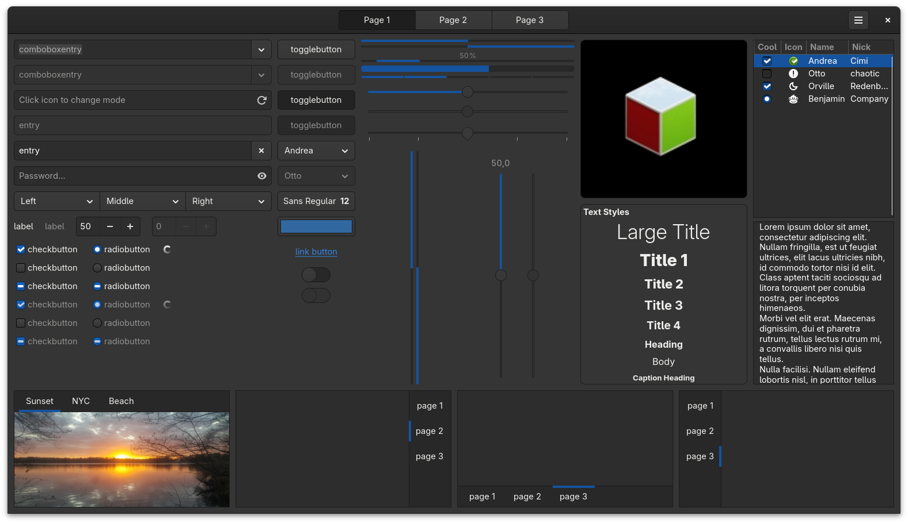Click the first enabled togglebutton
This screenshot has width=908, height=523.
coord(316,49)
